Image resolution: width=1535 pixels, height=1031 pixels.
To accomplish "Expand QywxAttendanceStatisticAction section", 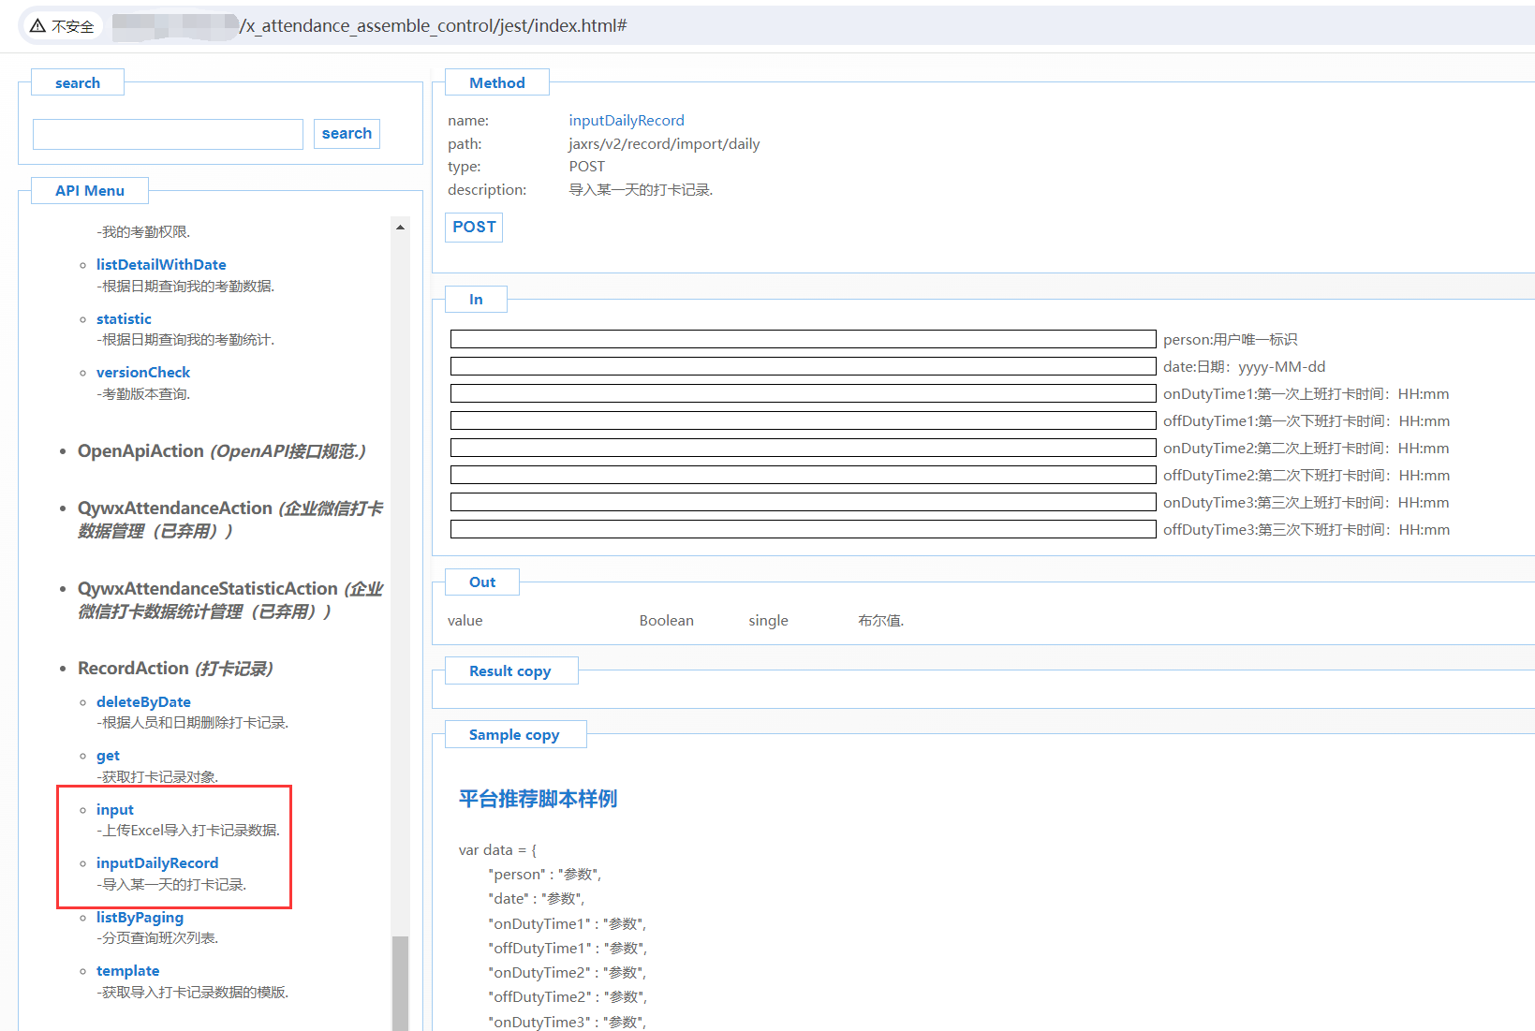I will point(207,589).
